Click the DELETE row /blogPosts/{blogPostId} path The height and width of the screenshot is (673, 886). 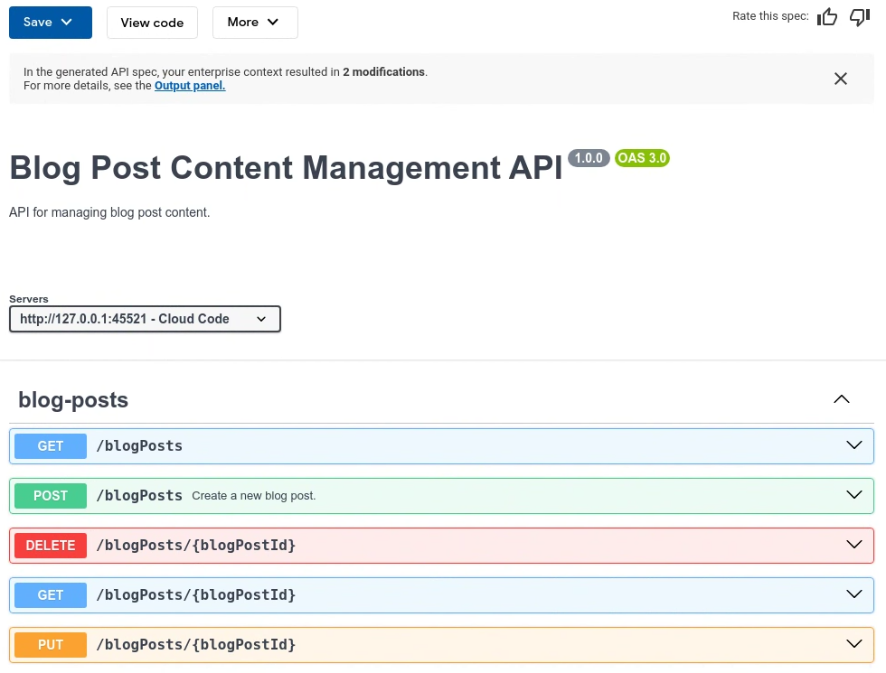196,546
